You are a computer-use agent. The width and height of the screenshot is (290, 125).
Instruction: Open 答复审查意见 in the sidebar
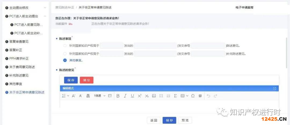coord(19,41)
